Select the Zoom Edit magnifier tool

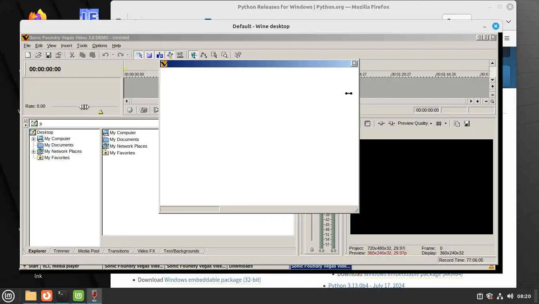click(x=224, y=55)
